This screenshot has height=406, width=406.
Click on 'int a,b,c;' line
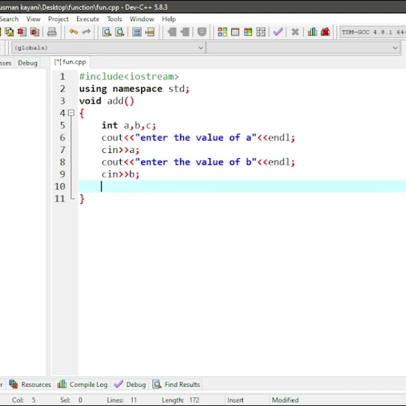pos(129,125)
